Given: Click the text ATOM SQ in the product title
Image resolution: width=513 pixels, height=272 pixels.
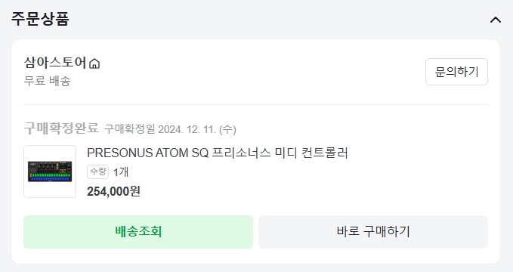Looking at the screenshot, I should click(181, 153).
